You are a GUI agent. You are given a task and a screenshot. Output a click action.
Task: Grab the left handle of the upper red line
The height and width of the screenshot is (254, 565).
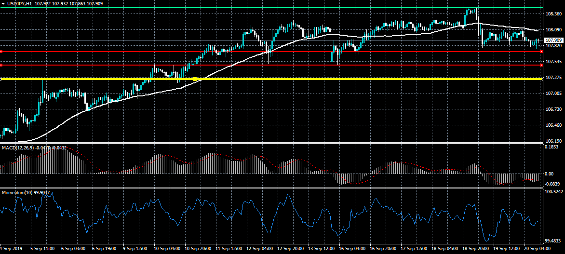(x=1, y=52)
